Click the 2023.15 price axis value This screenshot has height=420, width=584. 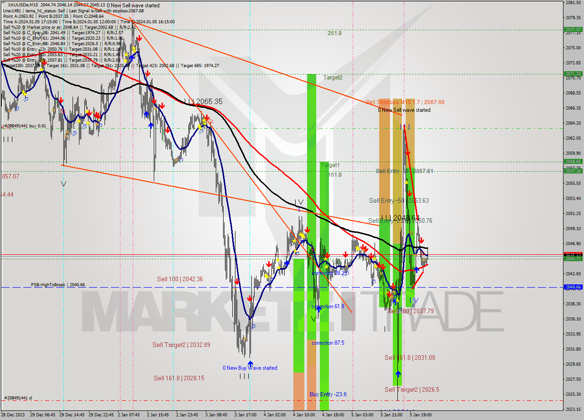click(x=573, y=409)
